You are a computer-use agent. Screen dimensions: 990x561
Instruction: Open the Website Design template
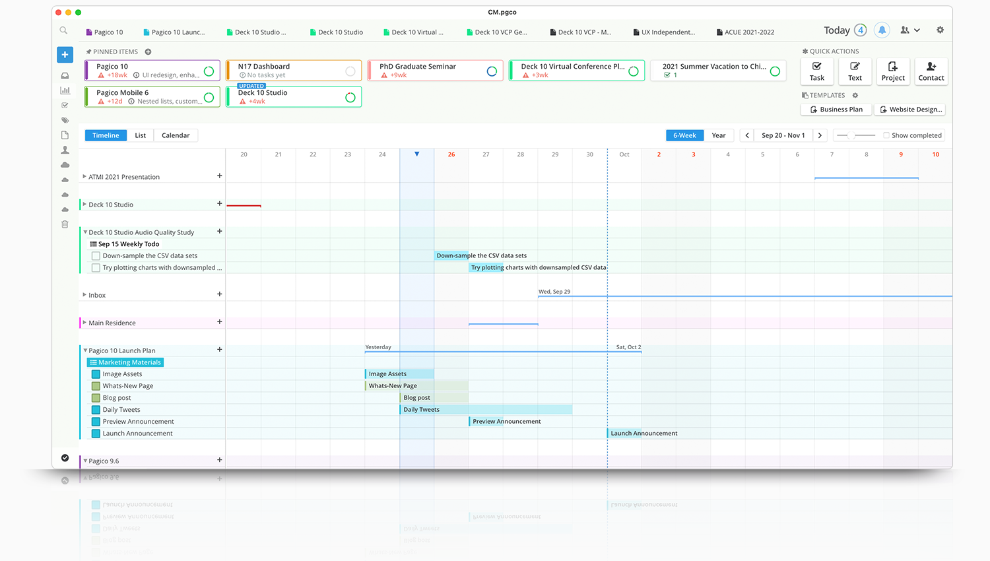point(910,110)
